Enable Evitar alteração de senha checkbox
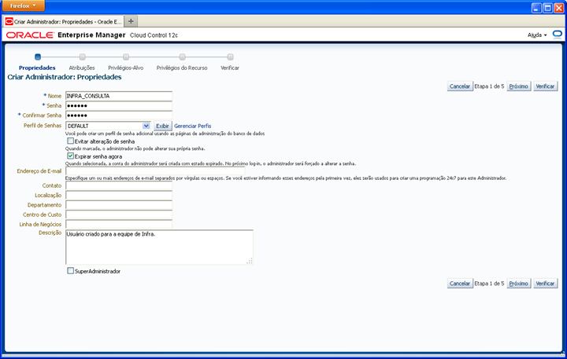567x359 pixels. tap(71, 141)
